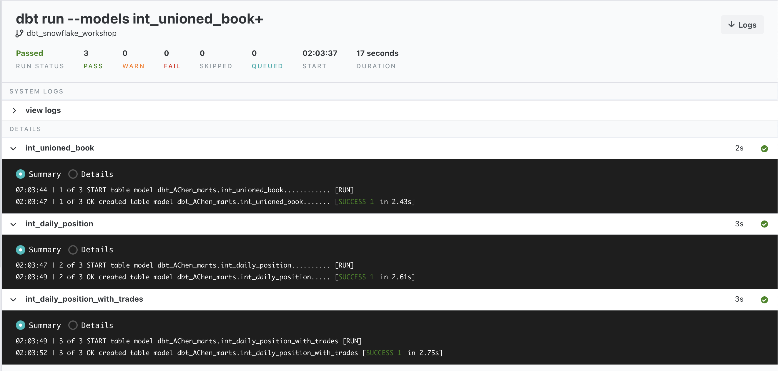Click the int_unioned_book 2s duration

739,148
